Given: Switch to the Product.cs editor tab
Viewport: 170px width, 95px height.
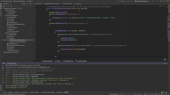Looking at the screenshot, I should [x=39, y=4].
